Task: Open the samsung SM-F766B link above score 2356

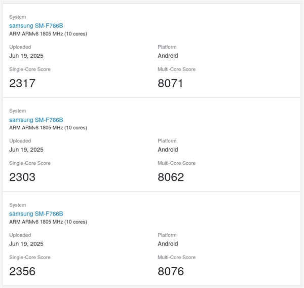Action: pyautogui.click(x=36, y=214)
